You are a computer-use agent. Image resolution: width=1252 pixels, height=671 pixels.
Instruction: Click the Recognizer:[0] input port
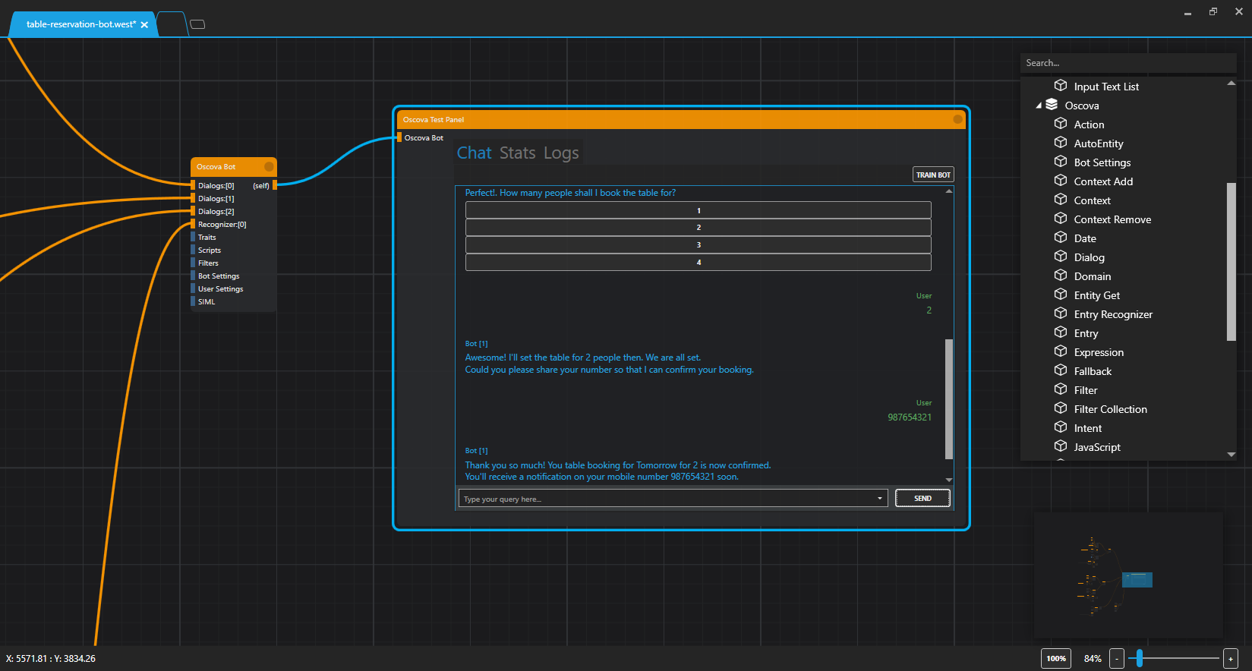pos(193,224)
